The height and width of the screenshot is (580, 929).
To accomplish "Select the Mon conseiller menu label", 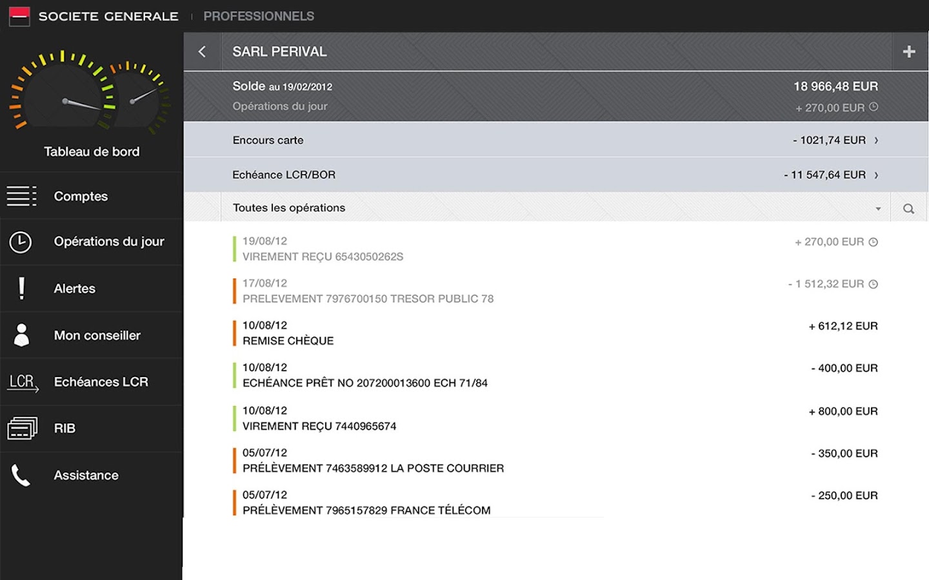I will [97, 335].
